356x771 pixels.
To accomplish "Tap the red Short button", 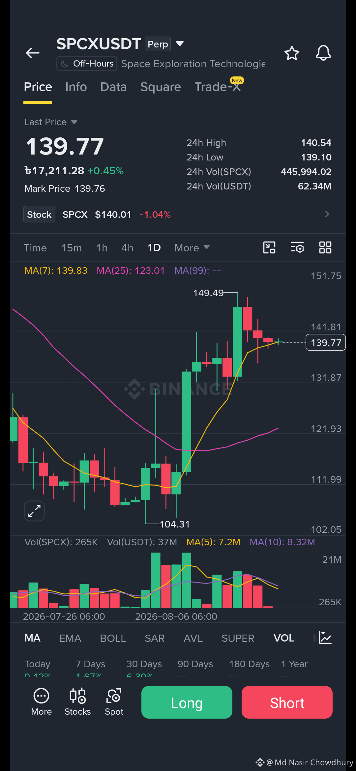I will [287, 702].
